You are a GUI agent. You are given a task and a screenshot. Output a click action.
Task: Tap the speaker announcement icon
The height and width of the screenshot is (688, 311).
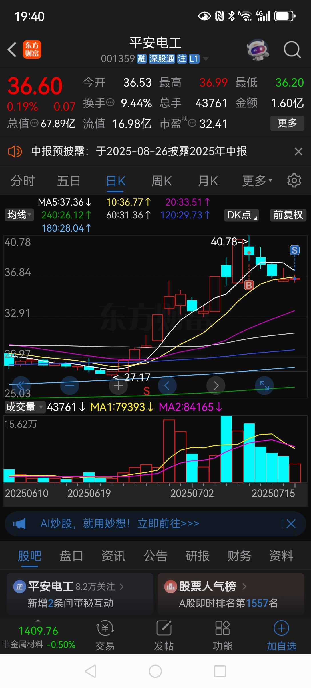15,151
